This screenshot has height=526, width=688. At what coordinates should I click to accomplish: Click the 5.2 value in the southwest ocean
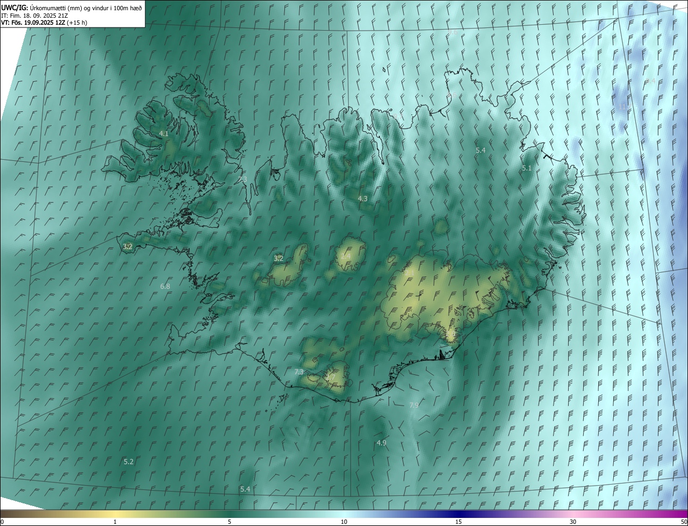[128, 462]
